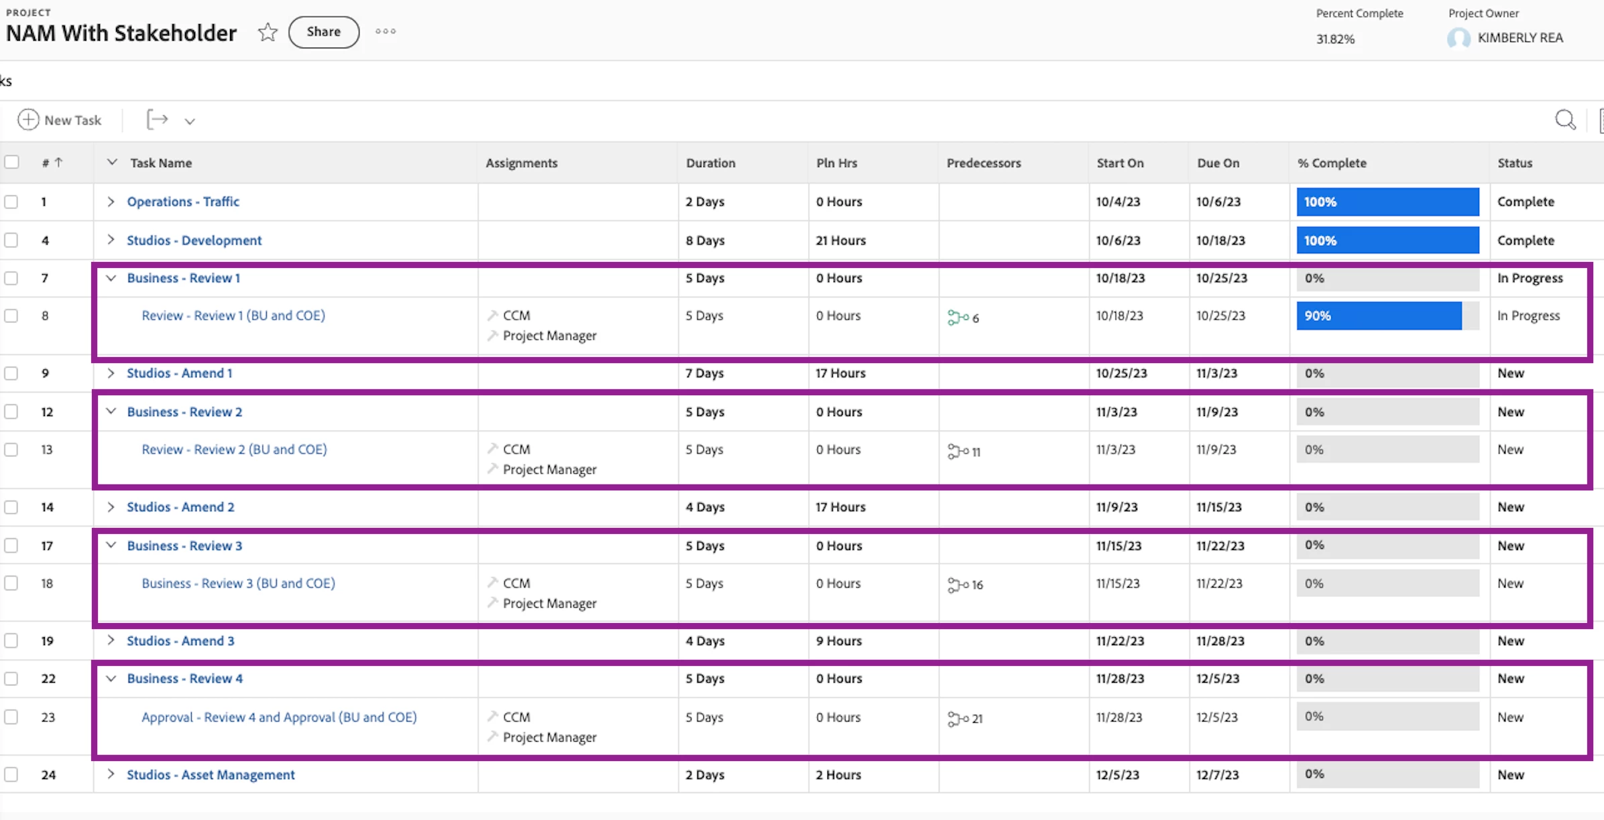Click the 90% complete progress bar

tap(1379, 316)
